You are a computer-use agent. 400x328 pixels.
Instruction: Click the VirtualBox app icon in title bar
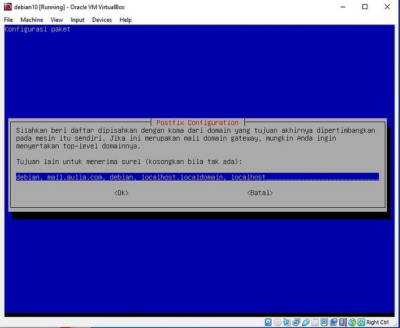pos(8,7)
